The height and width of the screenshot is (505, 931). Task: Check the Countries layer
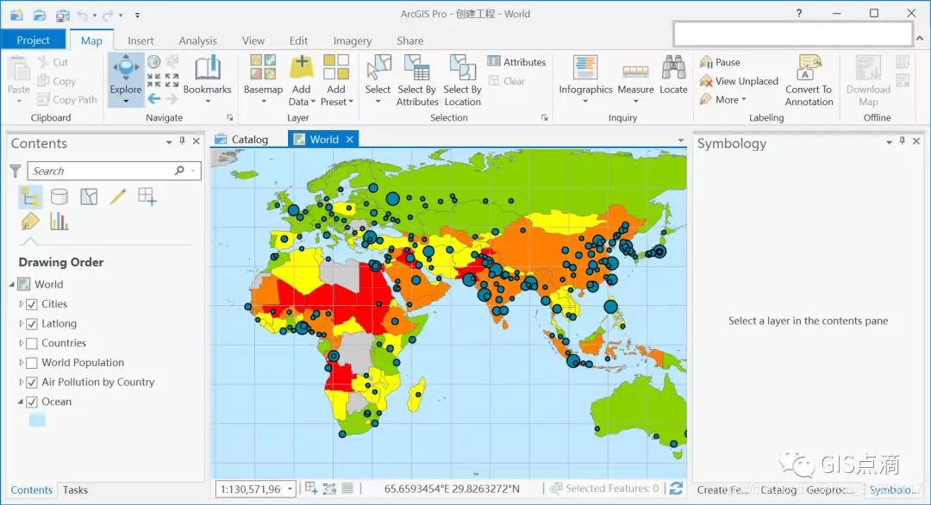click(32, 344)
